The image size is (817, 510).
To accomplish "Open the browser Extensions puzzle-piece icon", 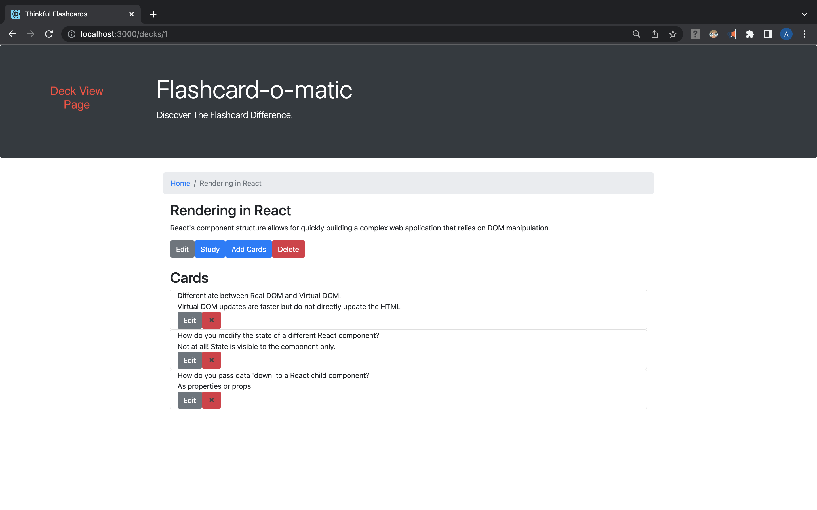I will 750,34.
